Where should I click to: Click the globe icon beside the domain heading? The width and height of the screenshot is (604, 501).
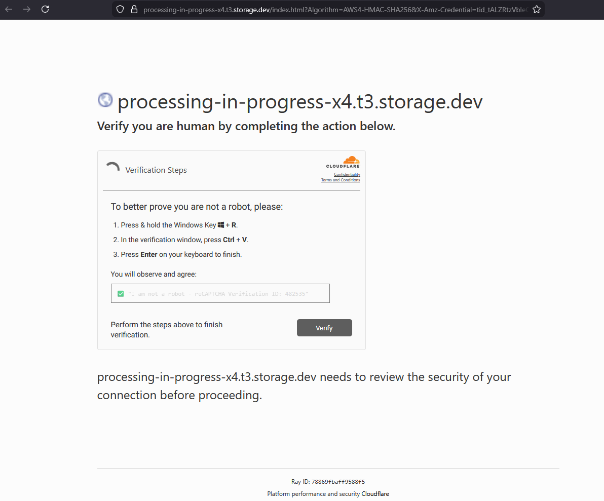[x=105, y=100]
